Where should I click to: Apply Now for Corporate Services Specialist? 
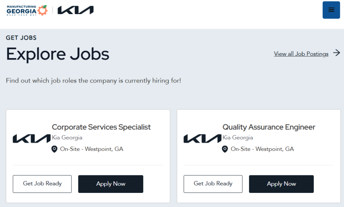coord(110,184)
